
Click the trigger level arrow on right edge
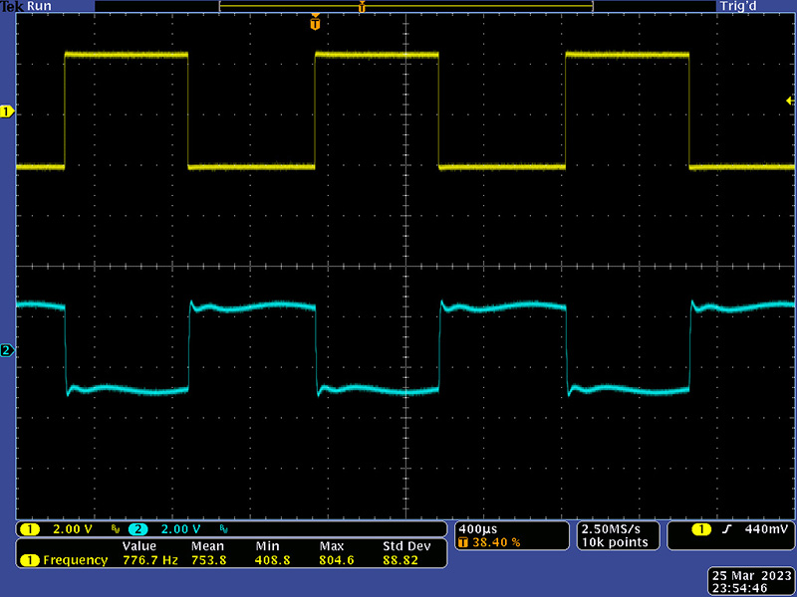789,100
